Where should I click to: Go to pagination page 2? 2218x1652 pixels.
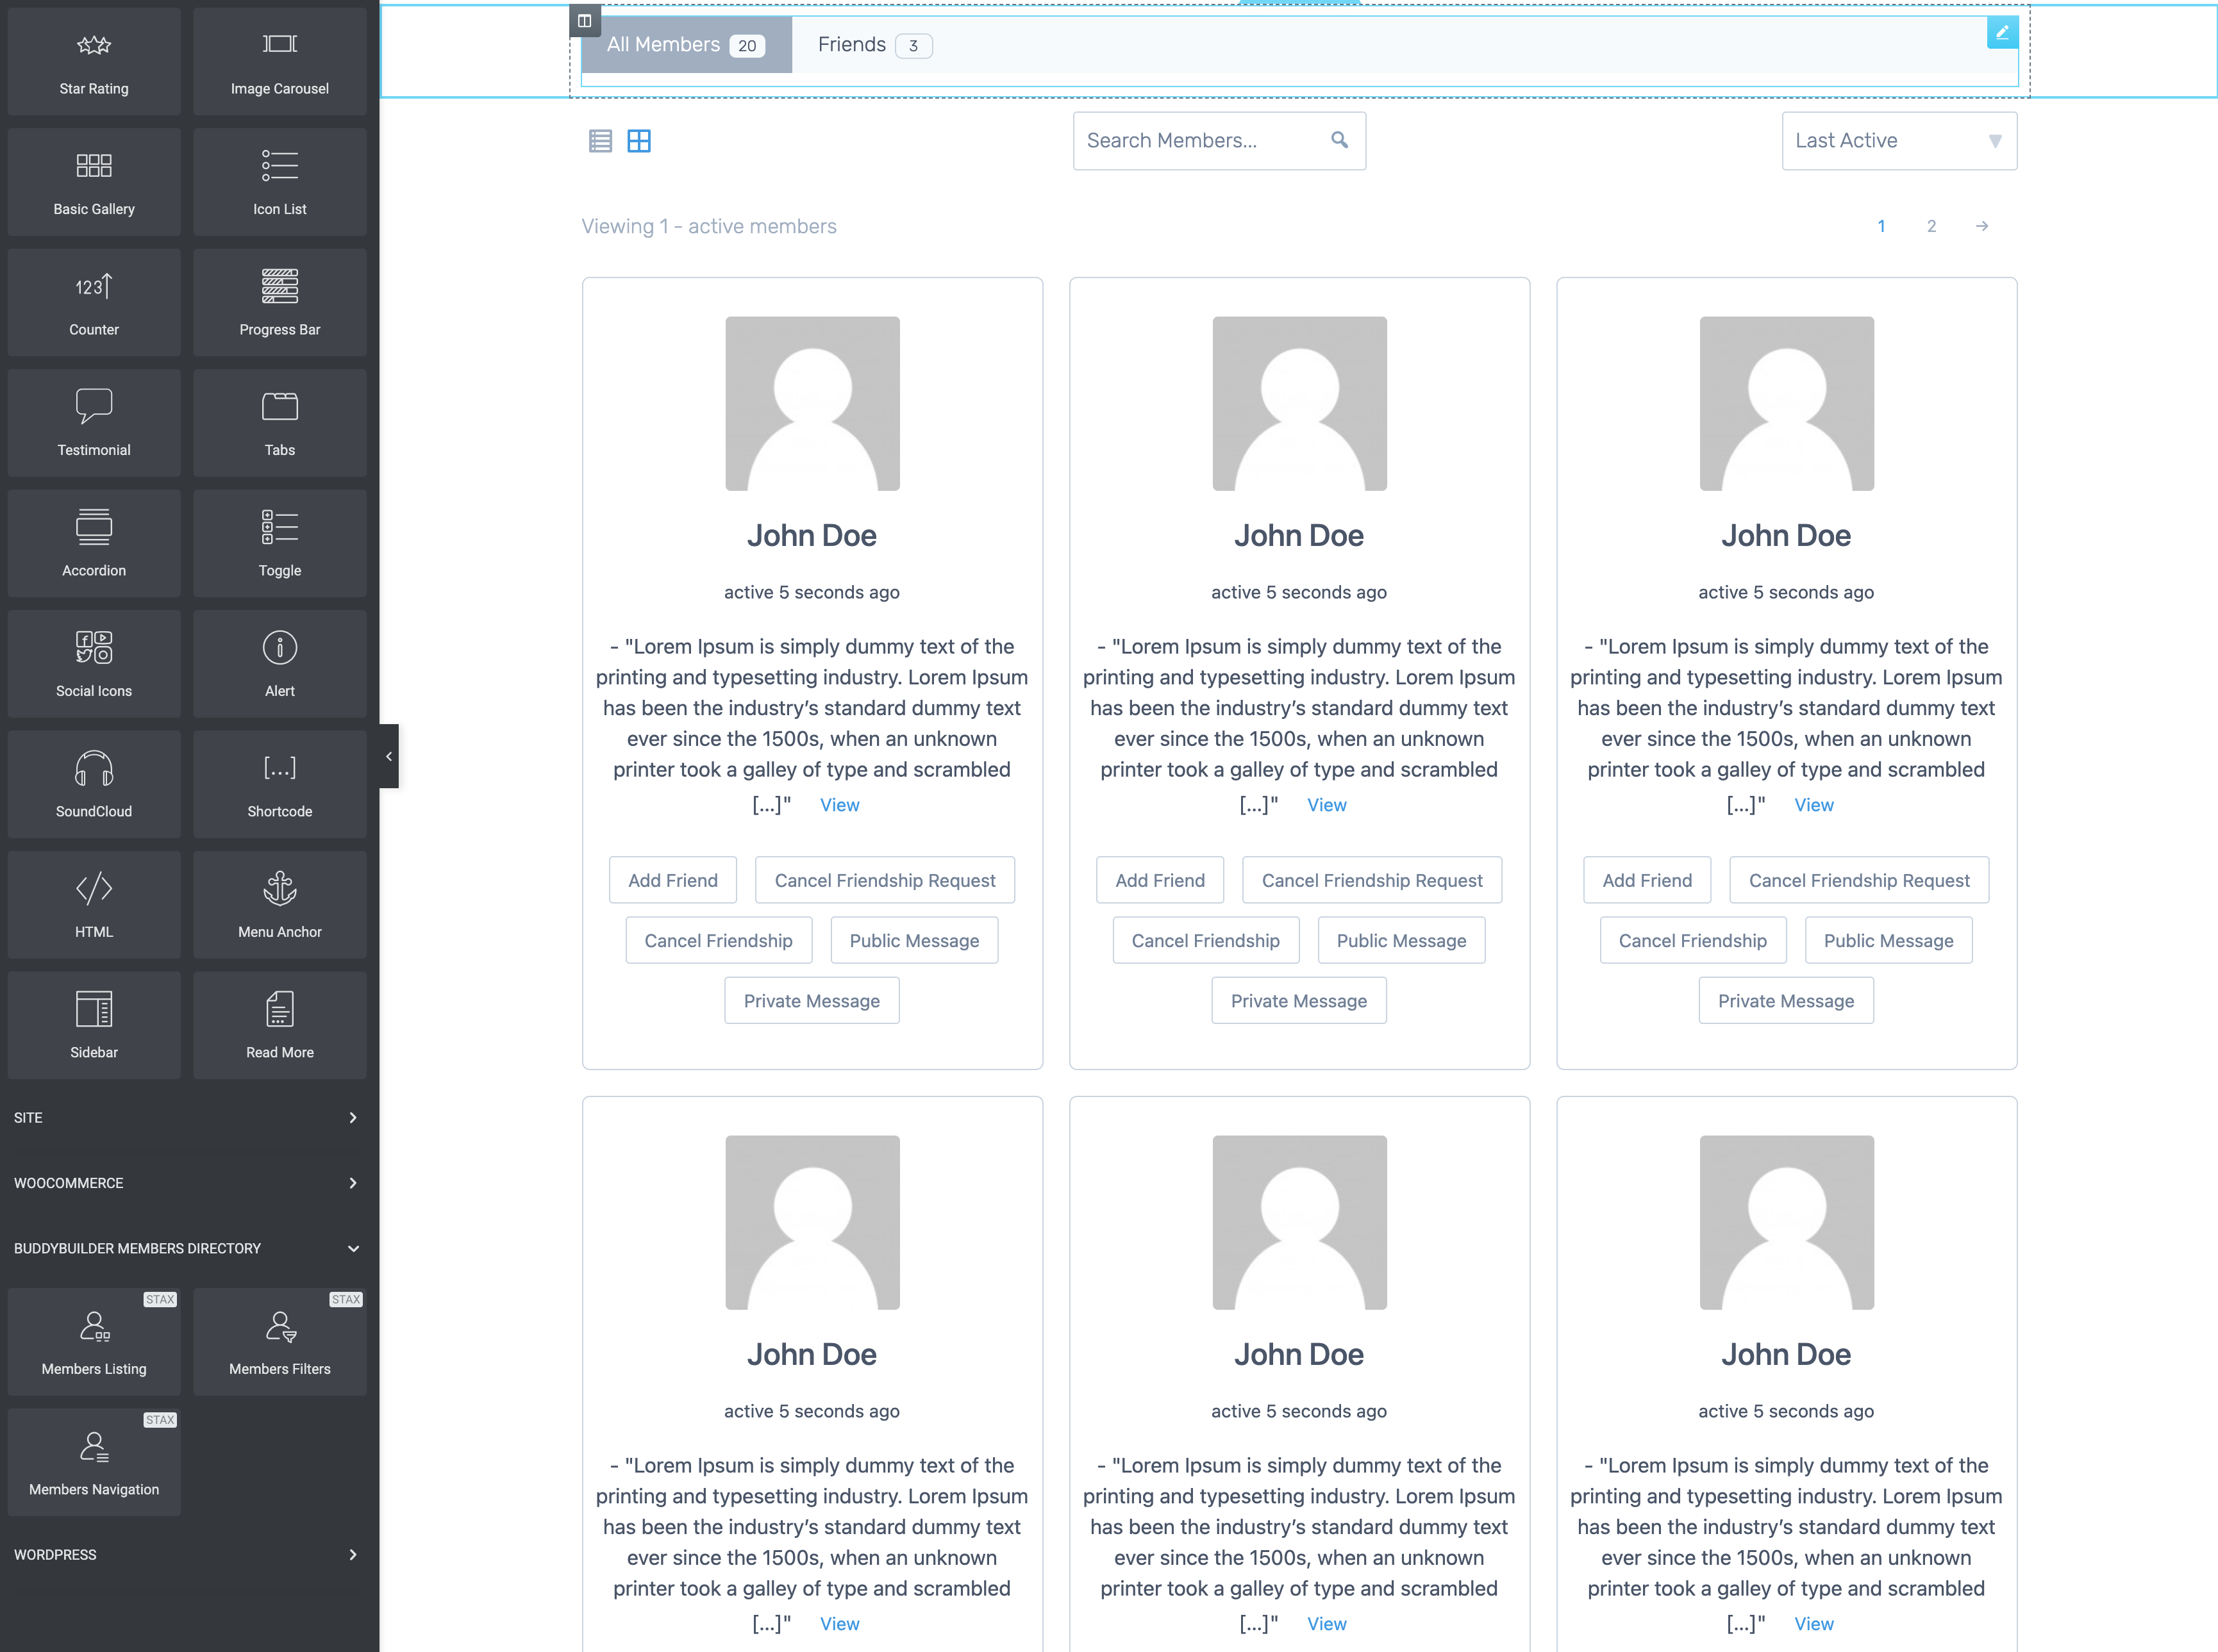point(1931,226)
